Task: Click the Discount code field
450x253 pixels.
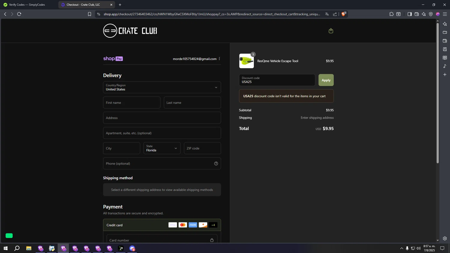Action: point(277,80)
